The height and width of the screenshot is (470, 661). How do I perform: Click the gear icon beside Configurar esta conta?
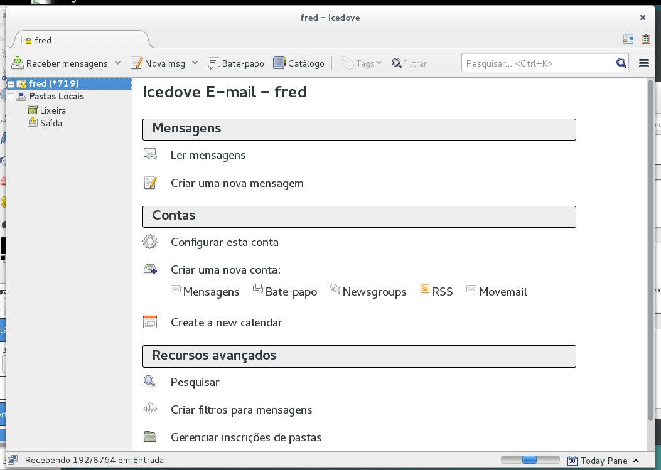click(150, 242)
